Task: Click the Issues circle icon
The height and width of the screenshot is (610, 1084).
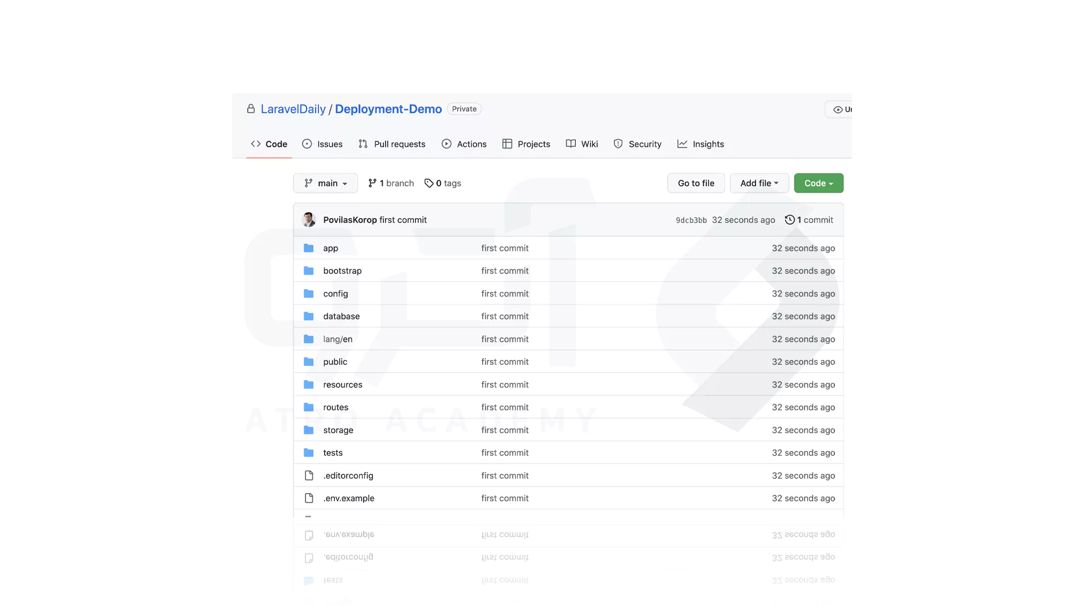Action: tap(307, 144)
